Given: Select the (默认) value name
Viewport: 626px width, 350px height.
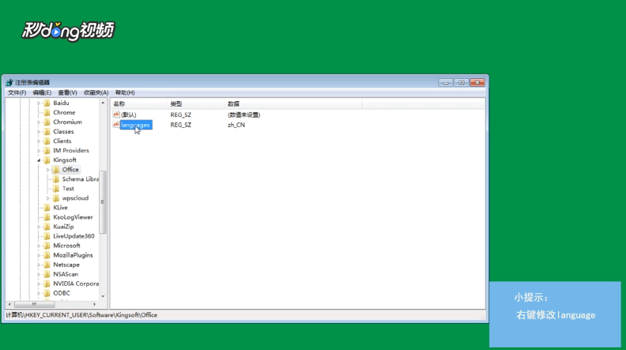Looking at the screenshot, I should tap(129, 115).
